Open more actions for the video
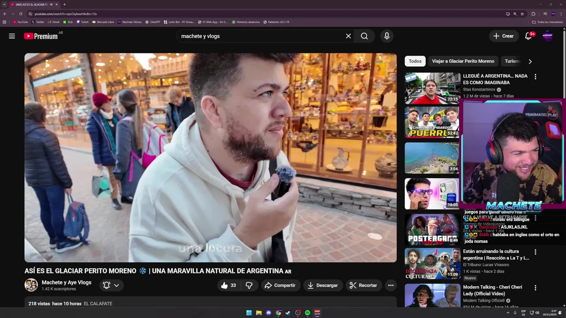This screenshot has width=566, height=318. (391, 285)
